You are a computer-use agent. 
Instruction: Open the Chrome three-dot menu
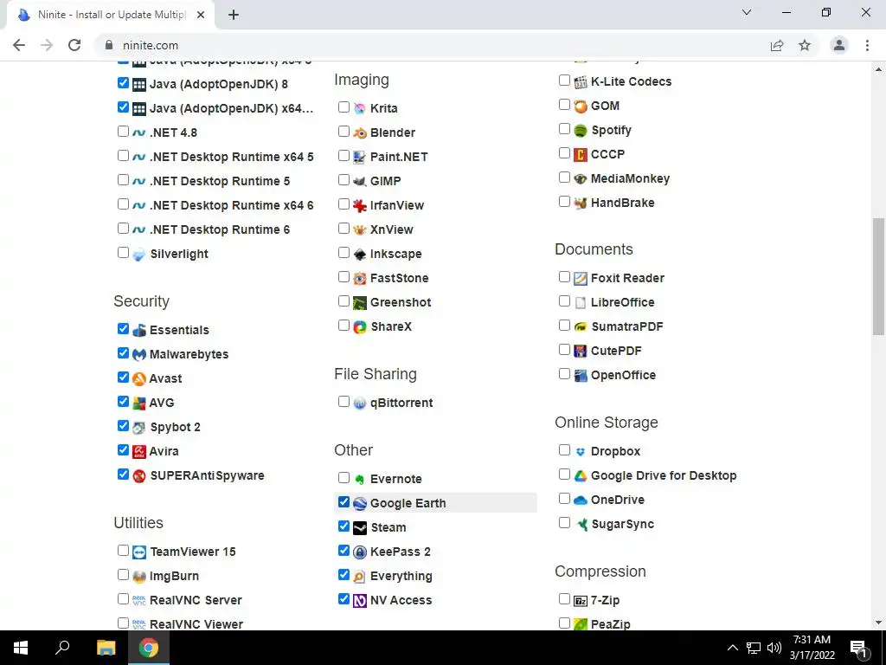867,45
